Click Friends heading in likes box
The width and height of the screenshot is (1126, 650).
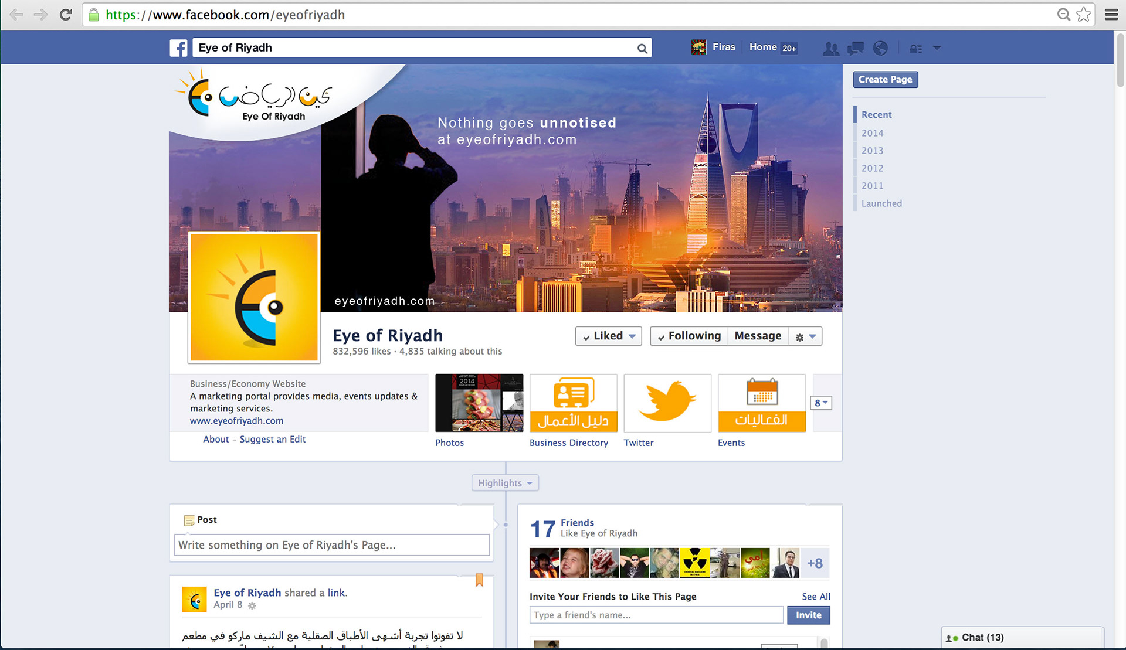(577, 522)
